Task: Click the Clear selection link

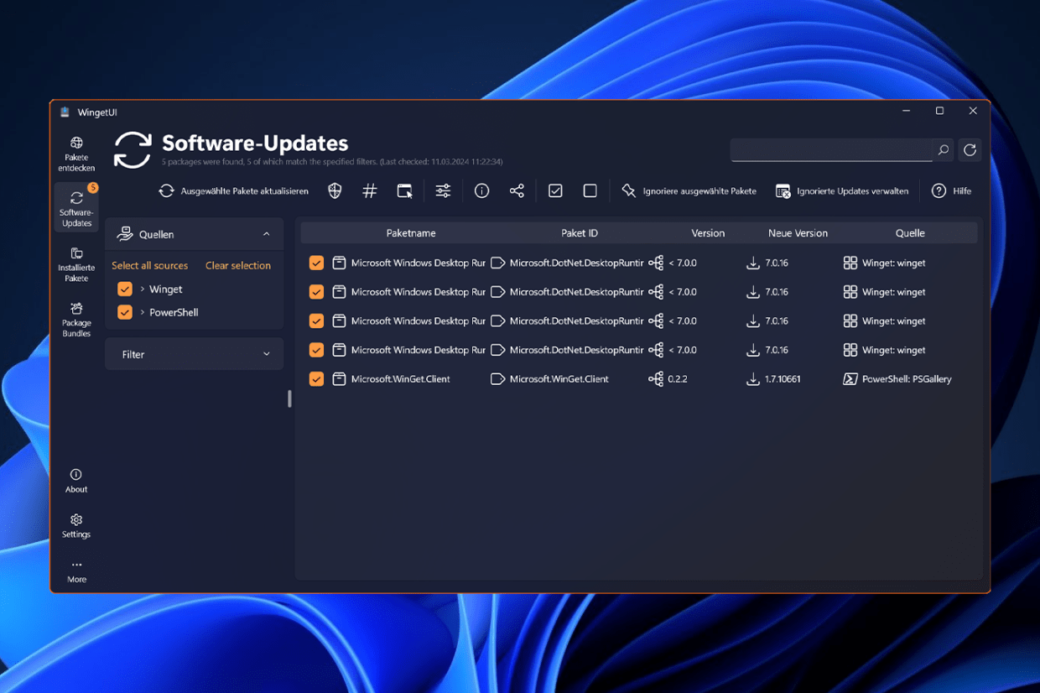Action: (238, 265)
